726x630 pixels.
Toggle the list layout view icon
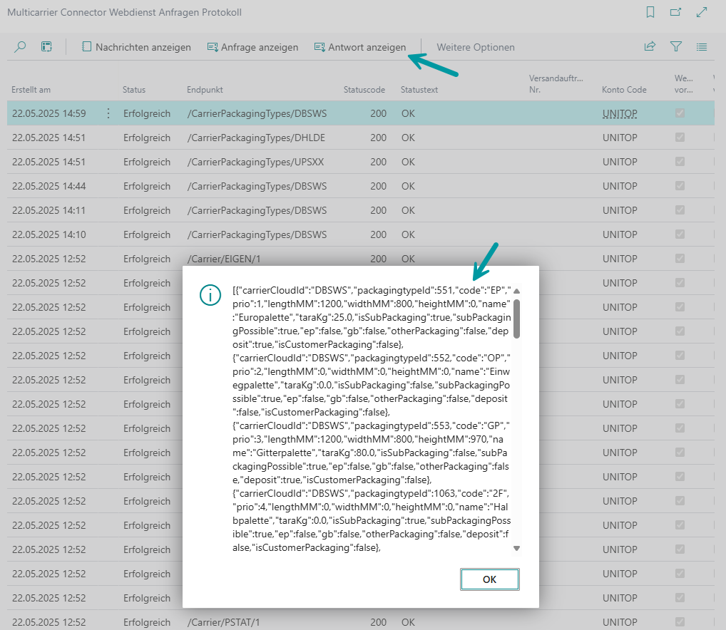(702, 47)
